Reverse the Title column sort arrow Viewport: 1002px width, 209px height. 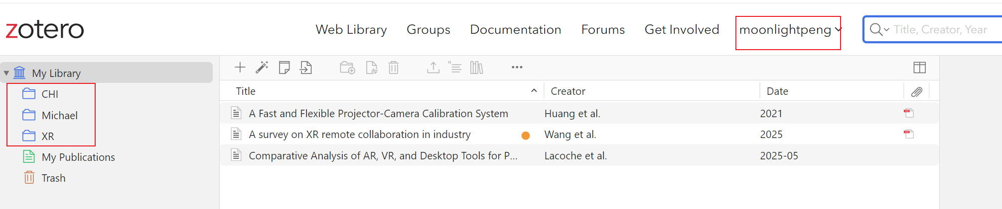(534, 91)
